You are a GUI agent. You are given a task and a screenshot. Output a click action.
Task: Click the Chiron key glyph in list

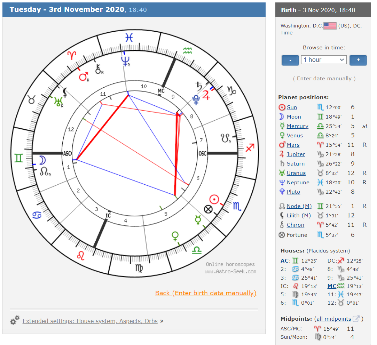tap(282, 225)
